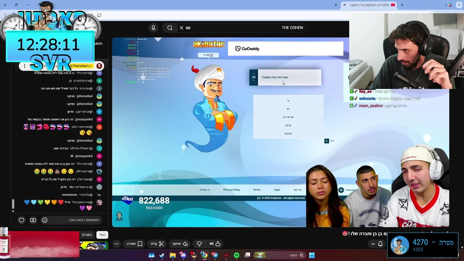Click the Facebook icon in Akinator footer
Image resolution: width=464 pixels, height=261 pixels.
[x=341, y=190]
